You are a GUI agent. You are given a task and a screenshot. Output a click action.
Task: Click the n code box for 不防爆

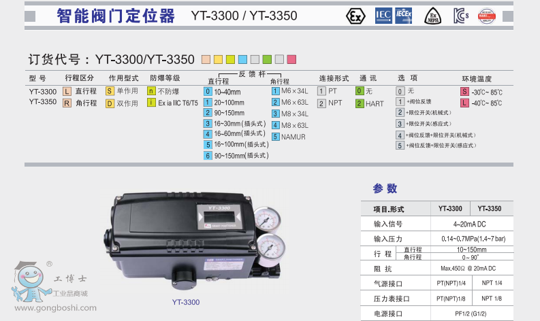[x=151, y=91]
